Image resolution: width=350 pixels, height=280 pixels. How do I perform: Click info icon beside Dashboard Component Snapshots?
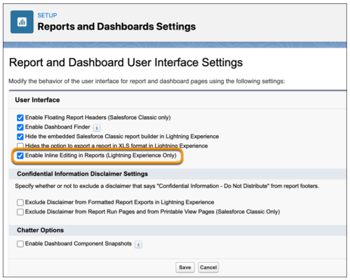tap(138, 244)
